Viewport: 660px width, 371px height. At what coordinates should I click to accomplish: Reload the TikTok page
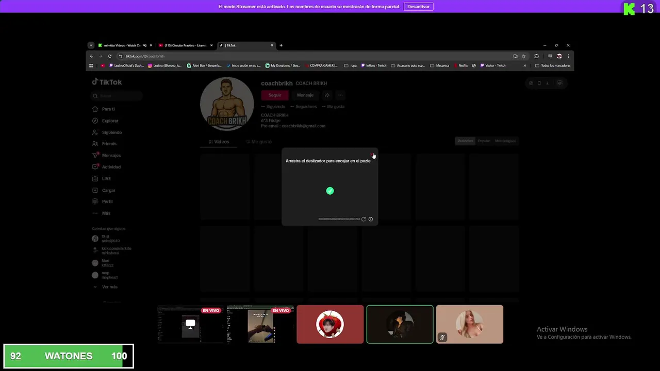point(110,56)
